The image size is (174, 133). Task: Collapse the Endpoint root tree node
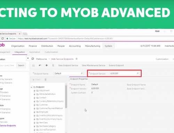pyautogui.click(x=32, y=87)
